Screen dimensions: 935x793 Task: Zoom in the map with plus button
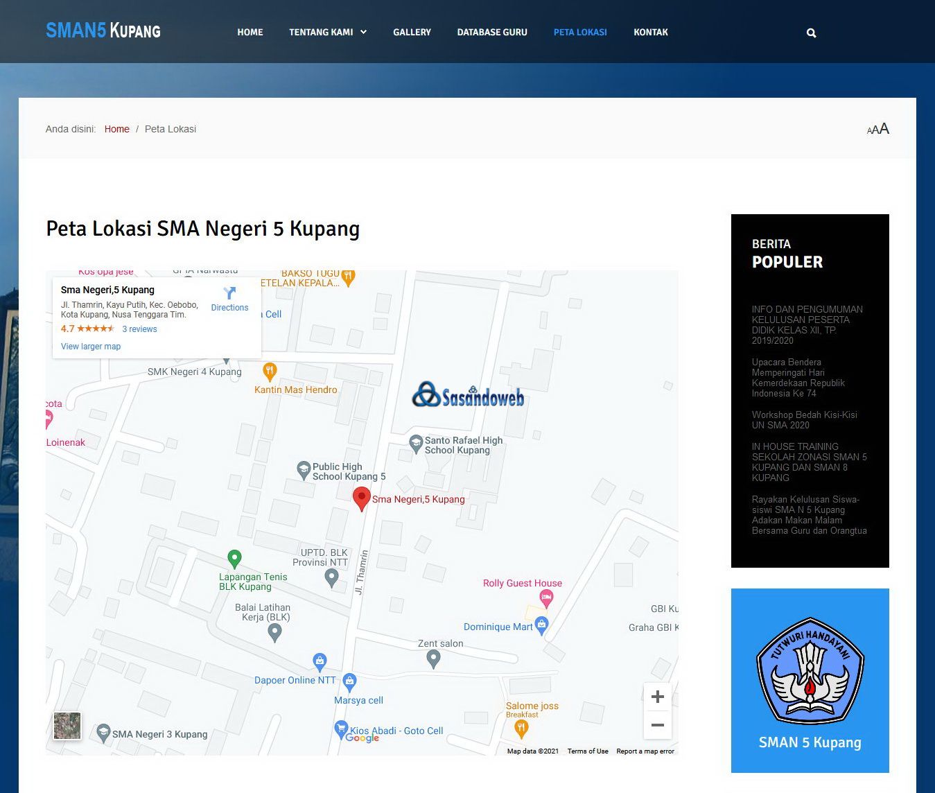[x=658, y=697]
